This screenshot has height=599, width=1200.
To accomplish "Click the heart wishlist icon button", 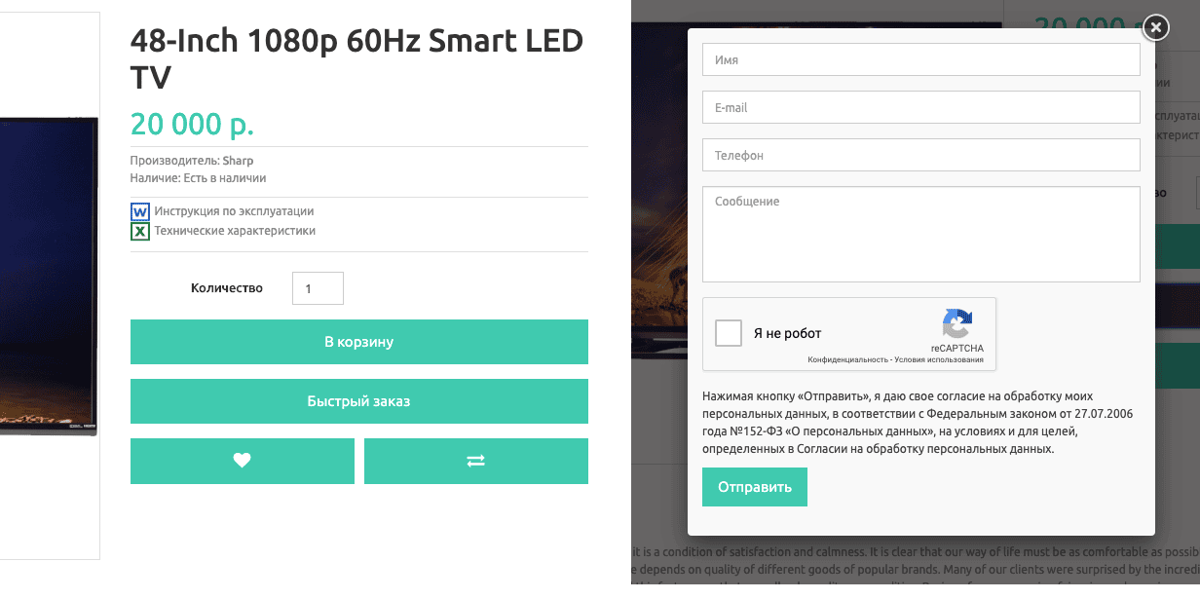I will coord(243,461).
